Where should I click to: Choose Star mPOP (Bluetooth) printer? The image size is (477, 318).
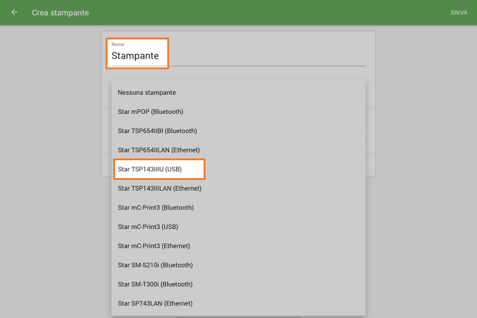point(151,112)
